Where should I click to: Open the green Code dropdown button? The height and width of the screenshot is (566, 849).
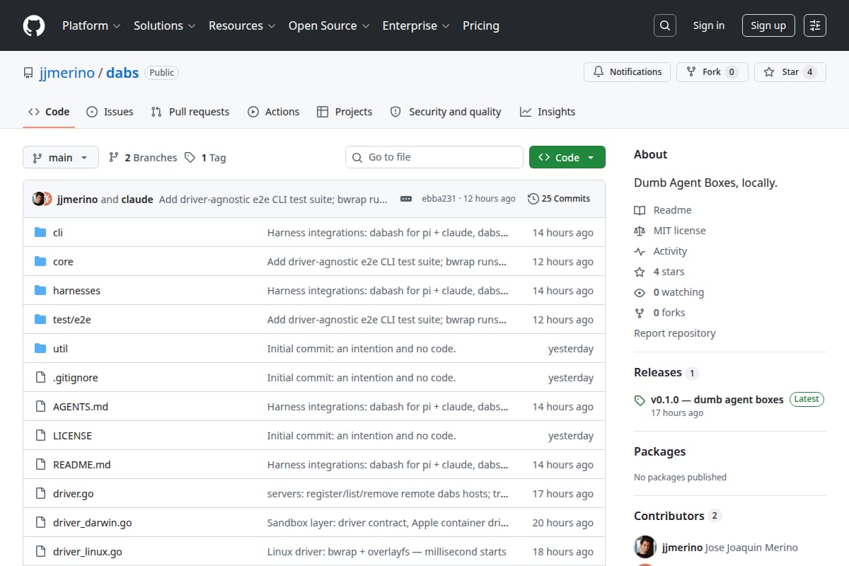[567, 158]
